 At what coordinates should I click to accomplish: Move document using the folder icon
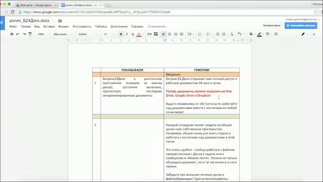click(x=60, y=21)
